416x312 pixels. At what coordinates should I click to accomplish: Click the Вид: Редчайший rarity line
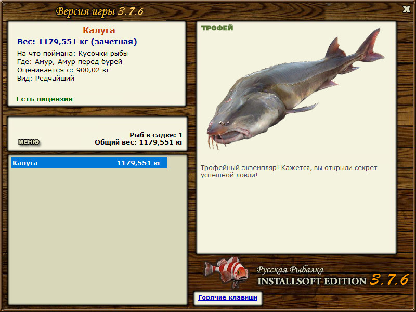46,79
